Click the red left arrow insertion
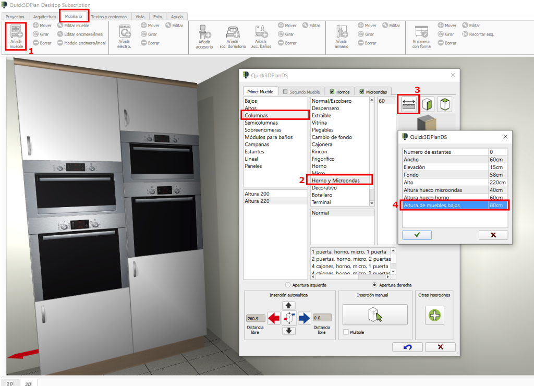This screenshot has width=534, height=386. 274,317
